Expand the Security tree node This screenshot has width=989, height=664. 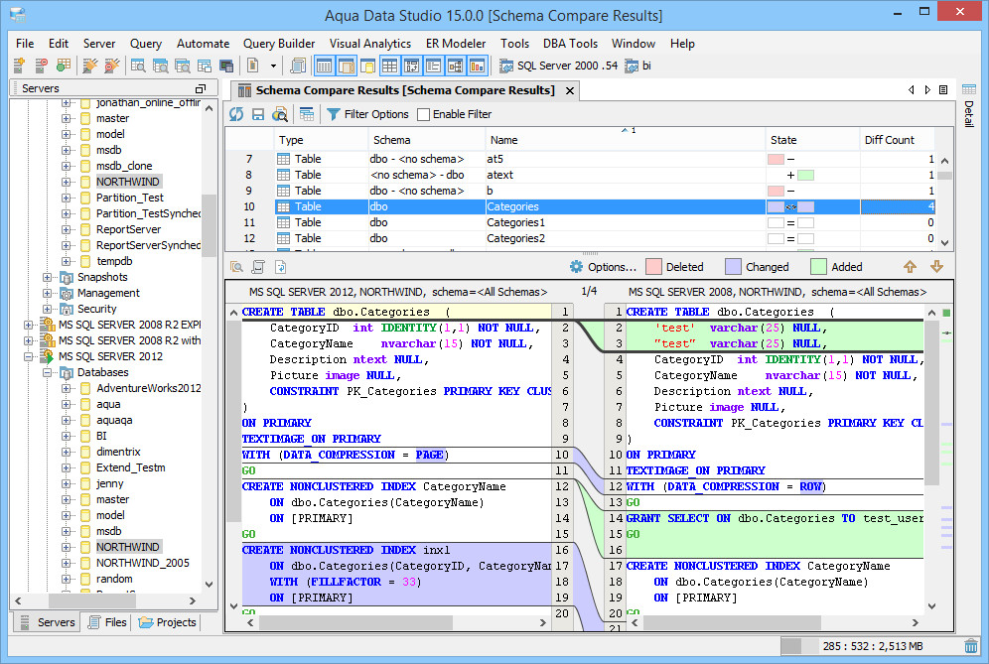[x=48, y=309]
